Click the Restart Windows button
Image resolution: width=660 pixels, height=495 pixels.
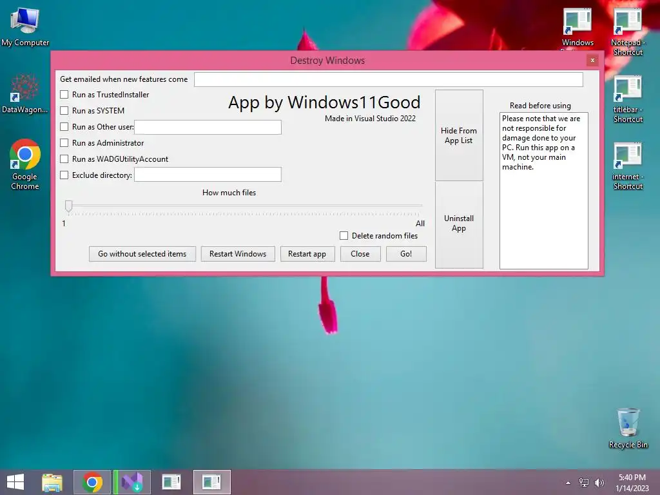tap(238, 254)
